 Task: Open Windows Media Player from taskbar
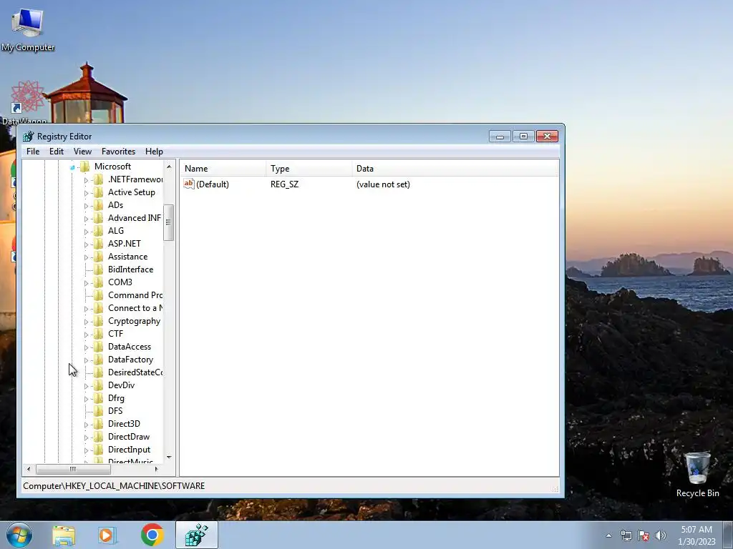(107, 535)
